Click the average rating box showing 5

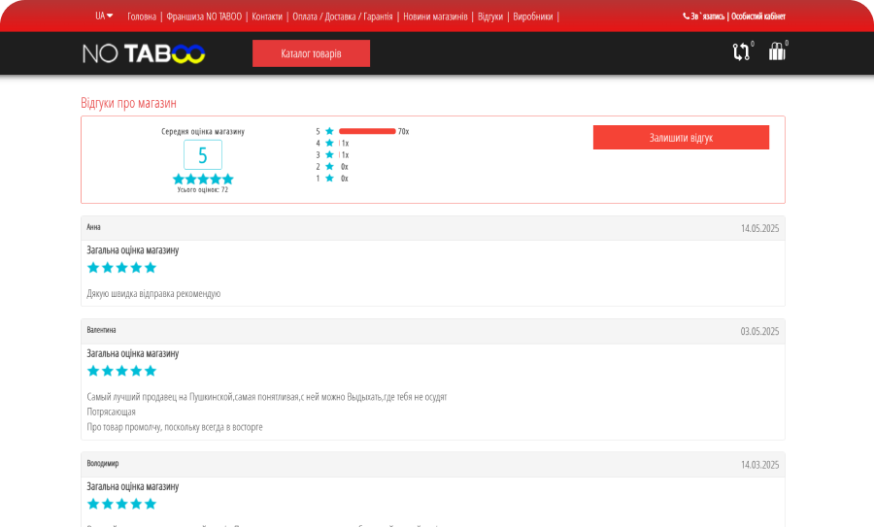203,155
